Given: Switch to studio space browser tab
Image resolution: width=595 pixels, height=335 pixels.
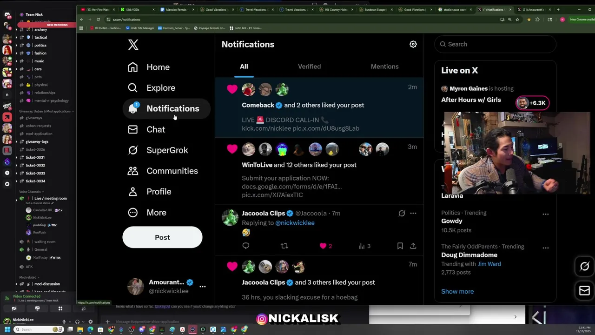Looking at the screenshot, I should pos(454,10).
